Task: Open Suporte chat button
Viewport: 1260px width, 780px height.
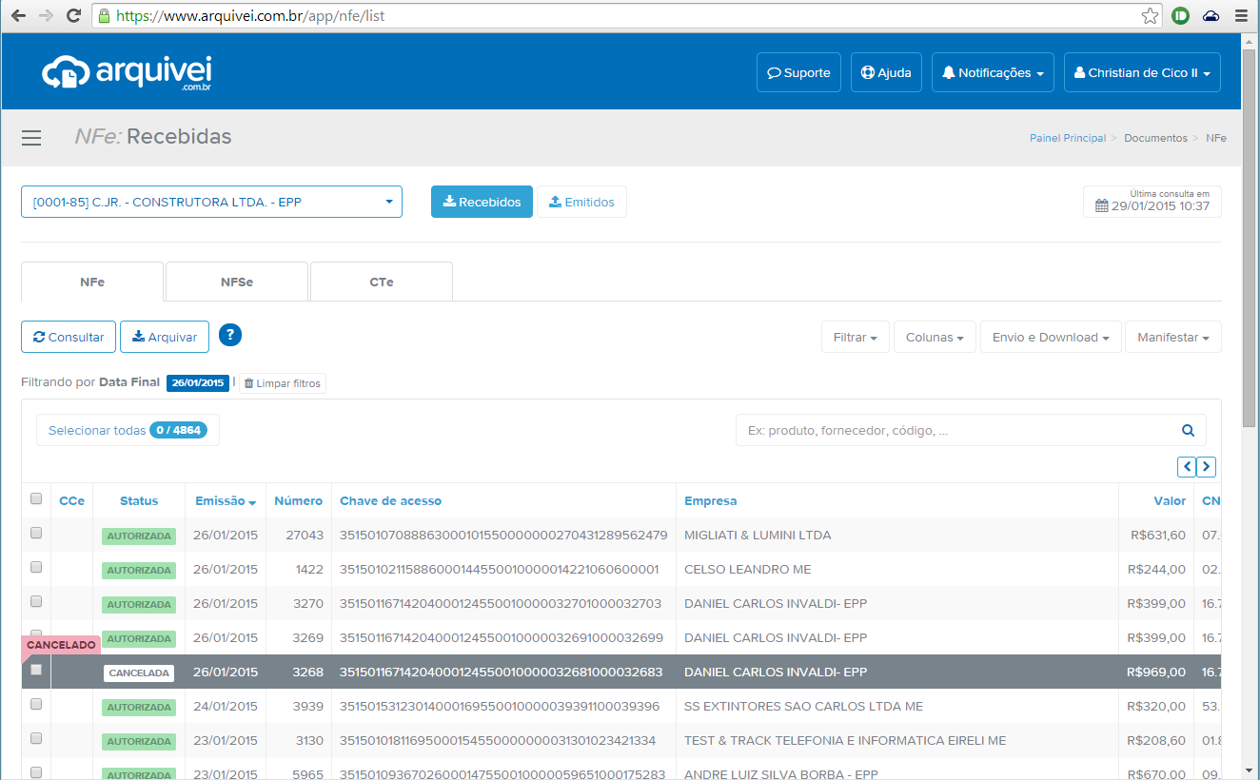Action: pyautogui.click(x=798, y=72)
